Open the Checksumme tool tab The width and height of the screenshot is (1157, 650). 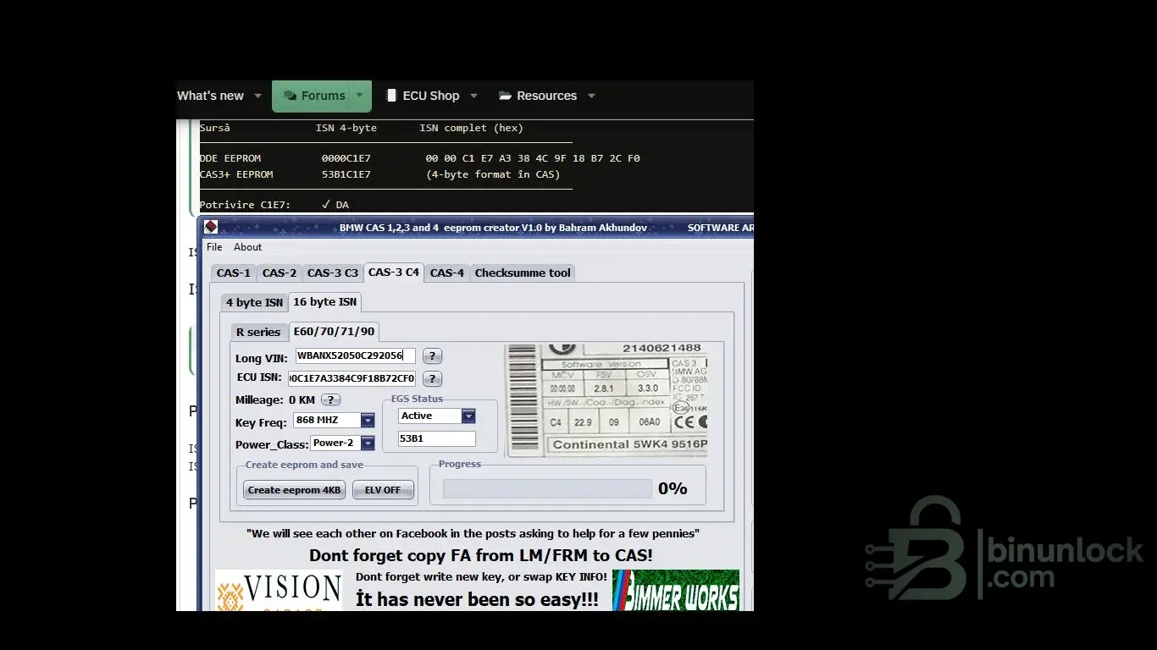coord(523,273)
